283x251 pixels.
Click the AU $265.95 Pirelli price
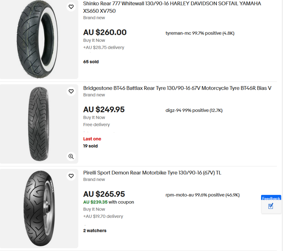pos(104,194)
